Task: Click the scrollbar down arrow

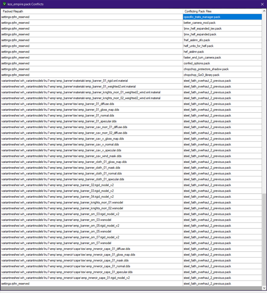Action: [264, 288]
